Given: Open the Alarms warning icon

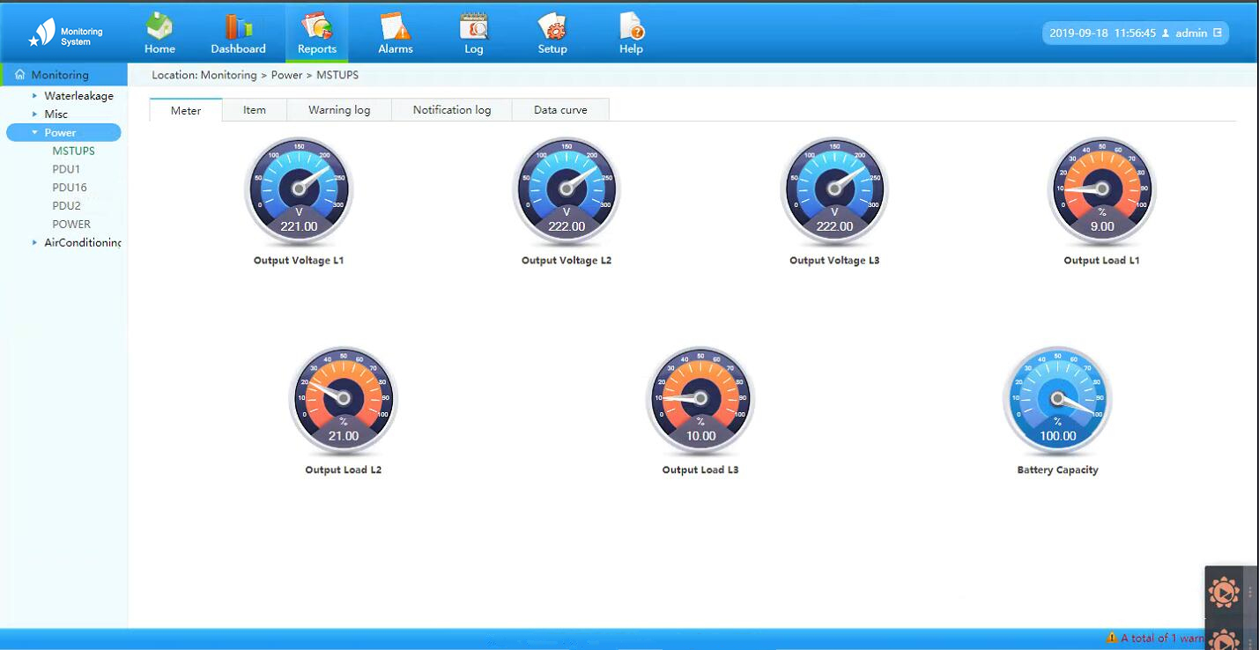Looking at the screenshot, I should coord(396,27).
